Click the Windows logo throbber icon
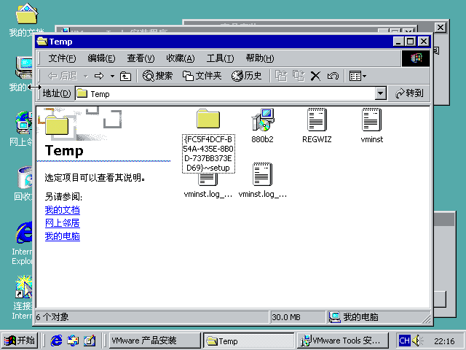The width and height of the screenshot is (466, 350). 416,58
